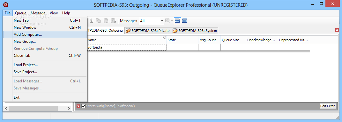This screenshot has width=342, height=122.
Task: Click right arrow of horizontal scrollbar
Action: pyautogui.click(x=69, y=108)
